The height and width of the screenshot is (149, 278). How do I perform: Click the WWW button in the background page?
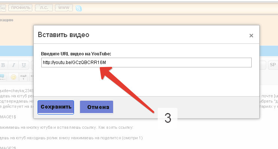(x=63, y=8)
